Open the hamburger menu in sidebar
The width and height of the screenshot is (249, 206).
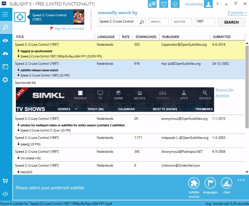(5, 14)
